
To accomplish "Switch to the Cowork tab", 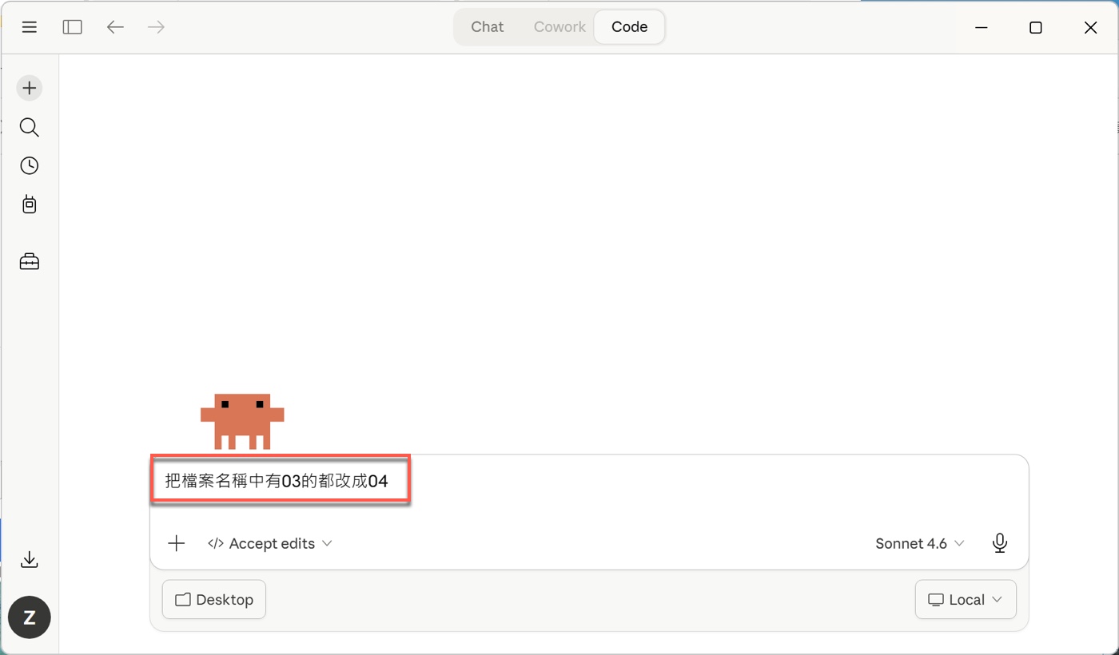I will click(x=559, y=27).
